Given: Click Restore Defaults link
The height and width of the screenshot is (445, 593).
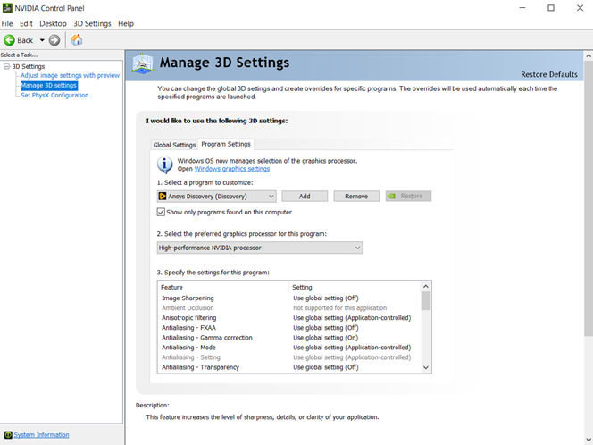Looking at the screenshot, I should point(548,74).
